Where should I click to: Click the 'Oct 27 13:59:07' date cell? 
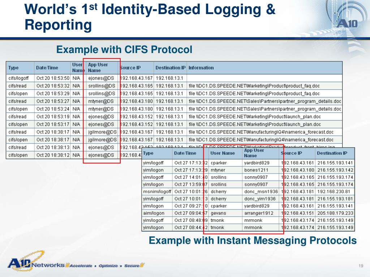coord(191,184)
